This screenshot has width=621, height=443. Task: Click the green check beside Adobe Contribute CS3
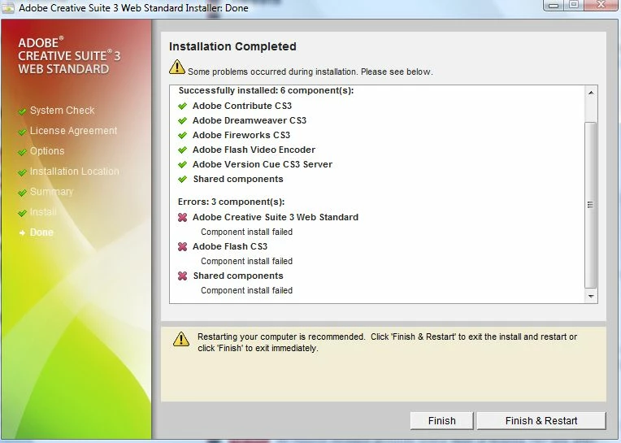(183, 106)
